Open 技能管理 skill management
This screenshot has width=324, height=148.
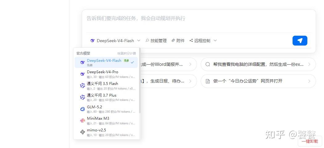pos(156,41)
